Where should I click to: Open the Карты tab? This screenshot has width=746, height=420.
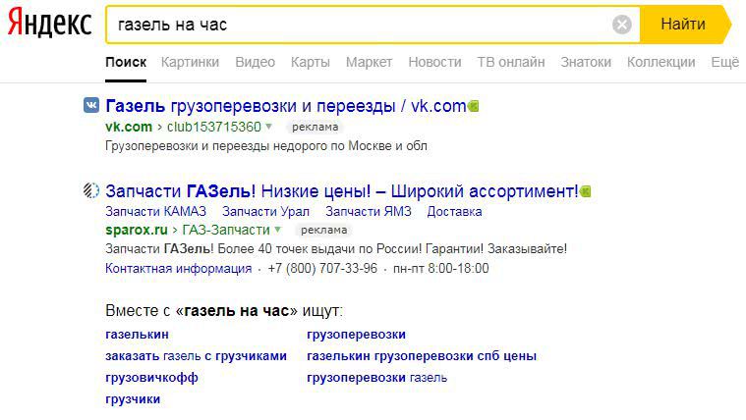[310, 62]
